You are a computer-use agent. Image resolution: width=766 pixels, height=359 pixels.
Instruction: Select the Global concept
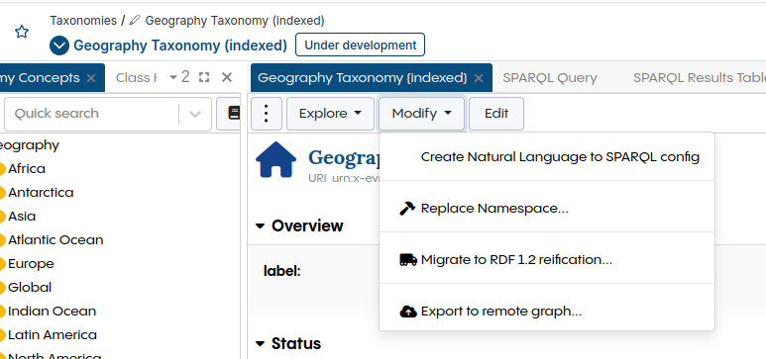click(x=30, y=287)
